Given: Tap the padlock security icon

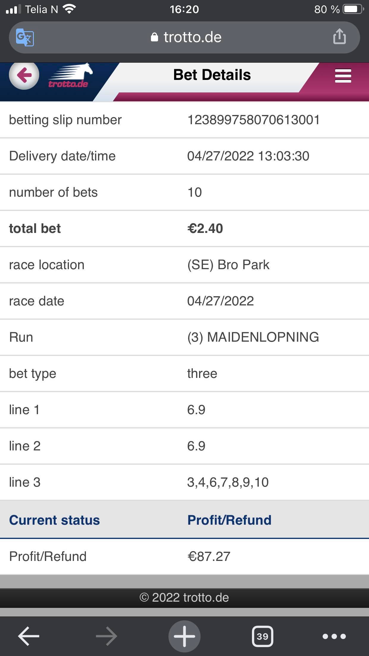Looking at the screenshot, I should pyautogui.click(x=154, y=37).
